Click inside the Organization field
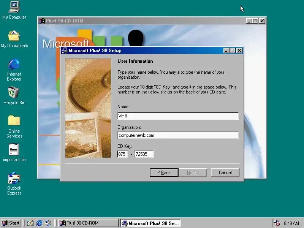The width and height of the screenshot is (304, 228). pos(178,135)
